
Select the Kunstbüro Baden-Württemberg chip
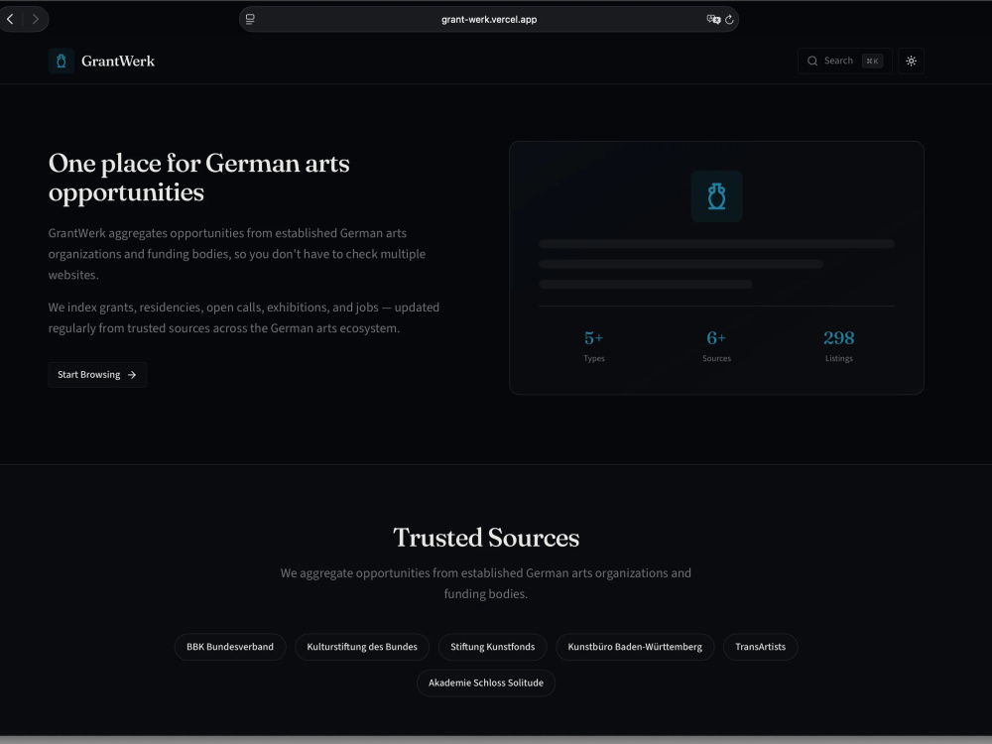point(635,647)
